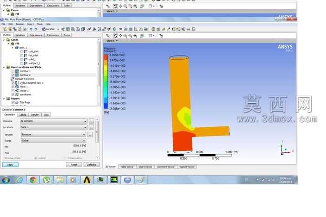This screenshot has width=326, height=217.
Task: Click the Timestep selector clock icon
Action: pyautogui.click(x=153, y=29)
